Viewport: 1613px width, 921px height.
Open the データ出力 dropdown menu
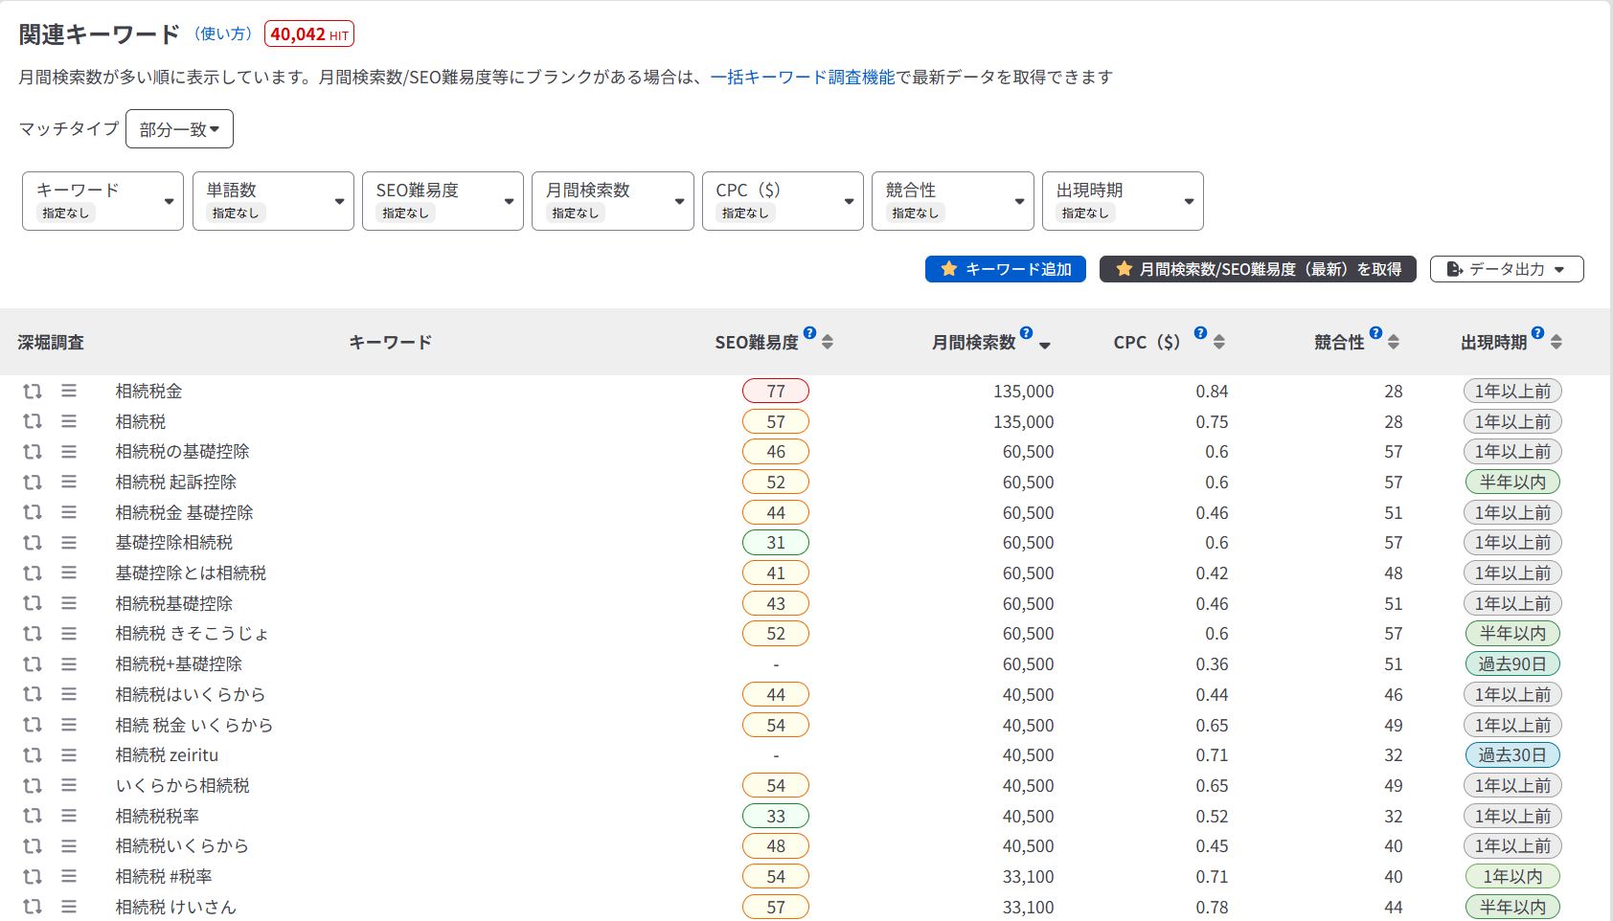click(x=1506, y=269)
